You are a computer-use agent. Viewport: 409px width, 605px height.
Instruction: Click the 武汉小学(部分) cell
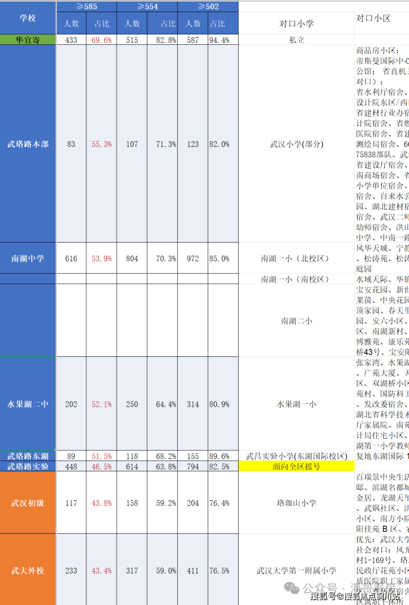click(296, 144)
